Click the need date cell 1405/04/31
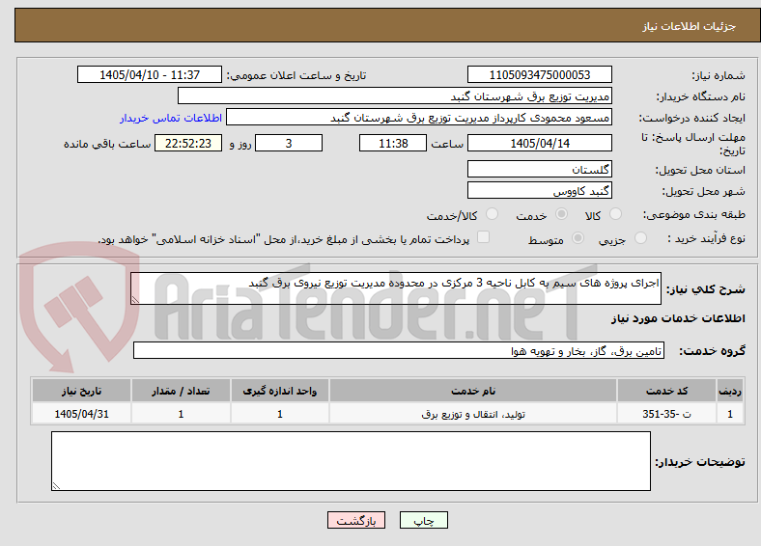Image resolution: width=761 pixels, height=546 pixels. pyautogui.click(x=81, y=414)
